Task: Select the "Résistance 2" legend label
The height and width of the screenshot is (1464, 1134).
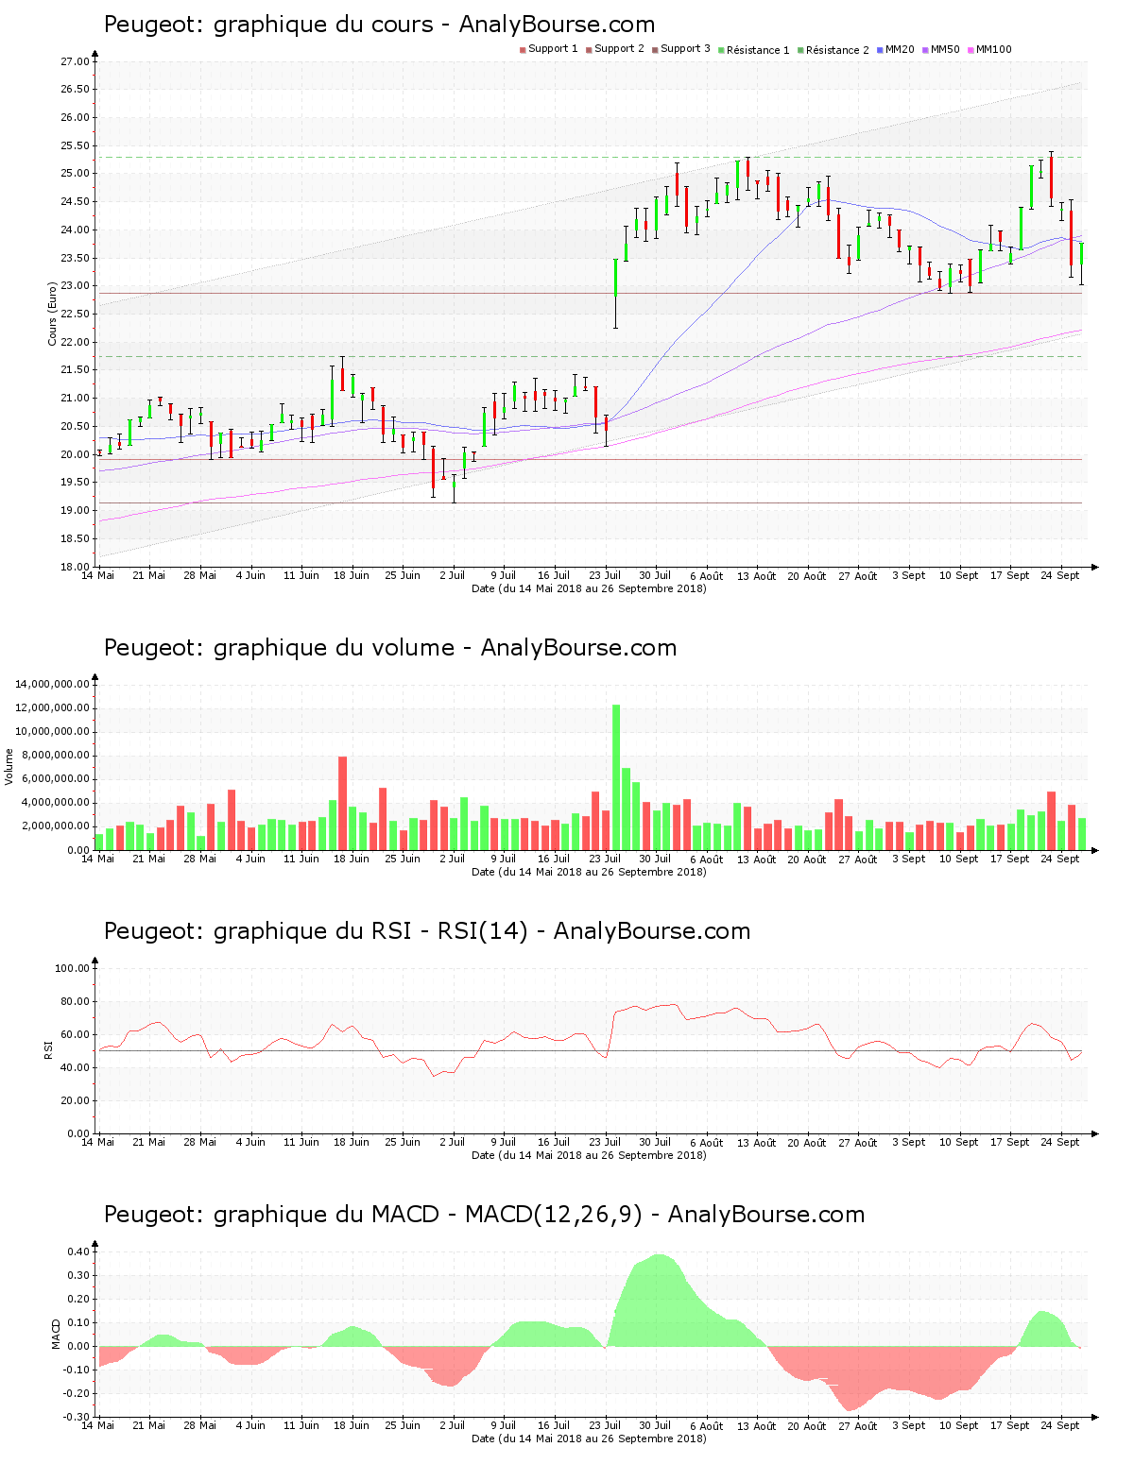Action: pyautogui.click(x=837, y=50)
